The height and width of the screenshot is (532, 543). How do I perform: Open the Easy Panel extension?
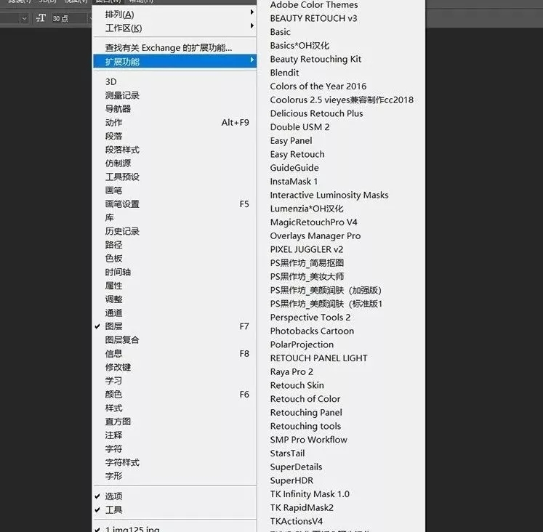pos(291,140)
